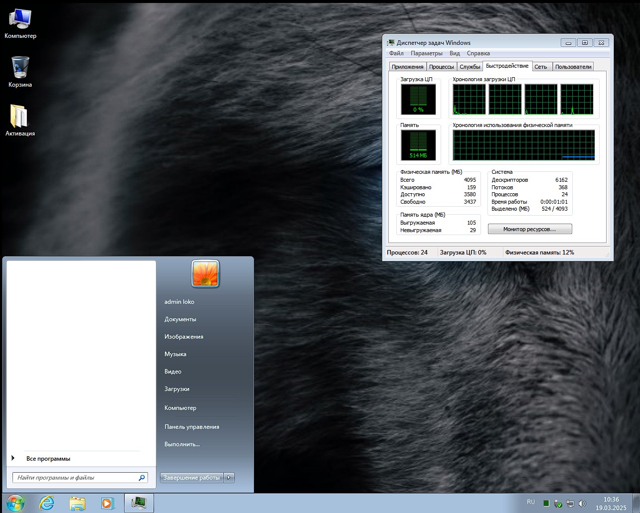Click the Show Desktop strip beside the clock
640x513 pixels.
click(x=636, y=503)
